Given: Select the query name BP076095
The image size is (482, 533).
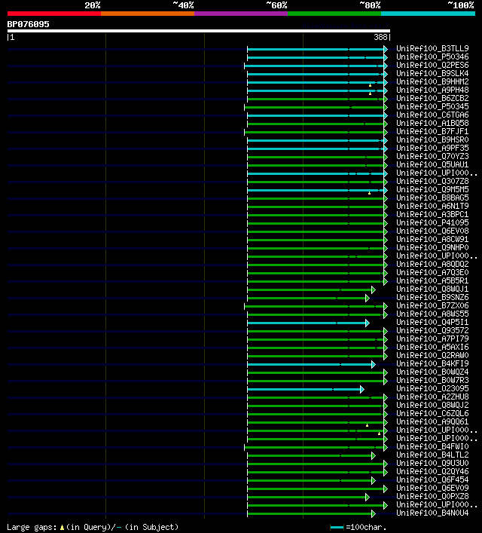Looking at the screenshot, I should (x=28, y=24).
